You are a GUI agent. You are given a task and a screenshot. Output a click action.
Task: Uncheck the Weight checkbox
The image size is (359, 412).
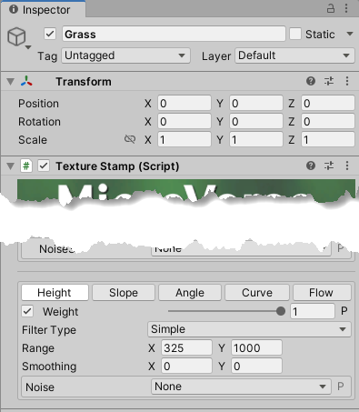27,311
